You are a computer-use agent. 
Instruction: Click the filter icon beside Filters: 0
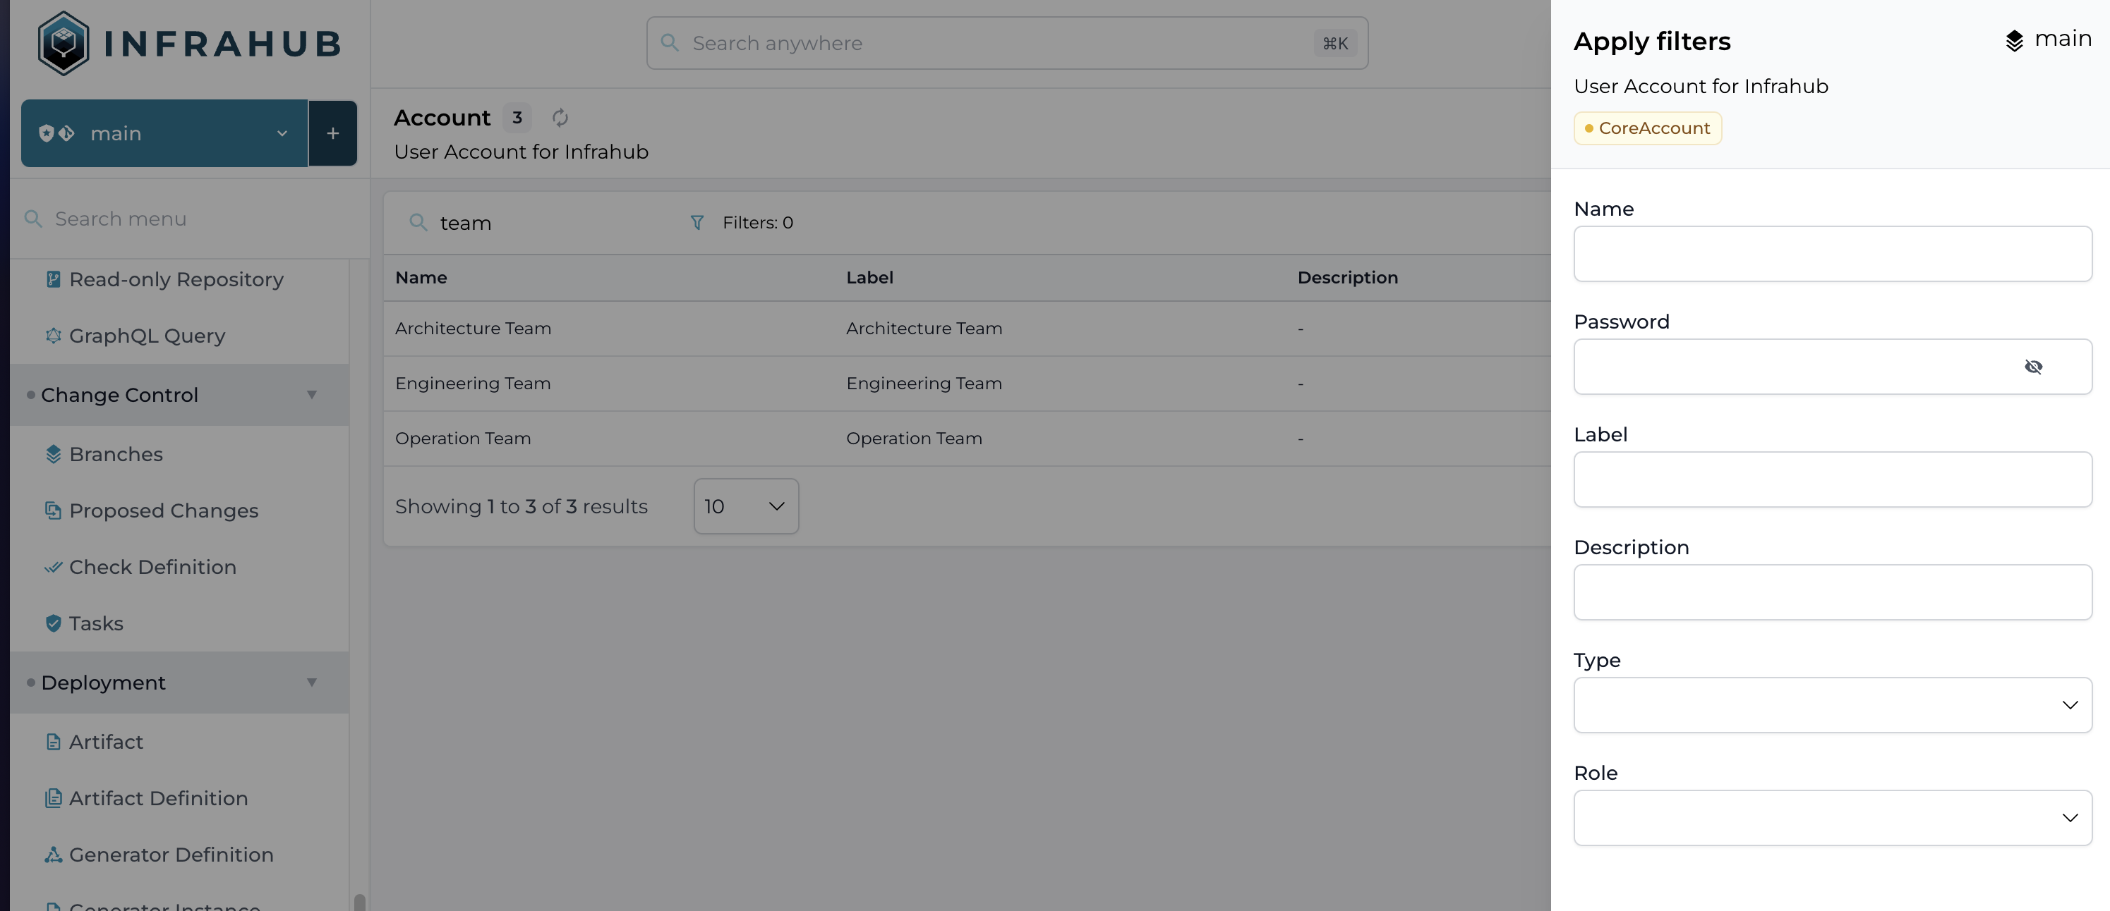(x=697, y=223)
